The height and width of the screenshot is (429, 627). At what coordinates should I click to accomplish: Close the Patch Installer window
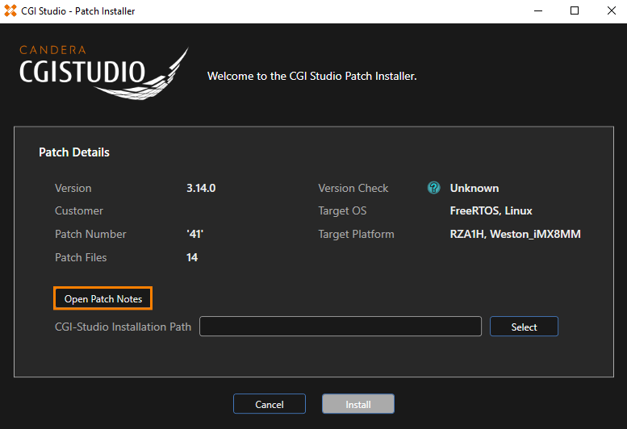pyautogui.click(x=611, y=10)
